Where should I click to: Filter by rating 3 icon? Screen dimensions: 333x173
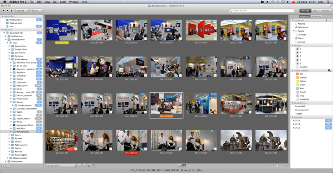pyautogui.click(x=297, y=56)
